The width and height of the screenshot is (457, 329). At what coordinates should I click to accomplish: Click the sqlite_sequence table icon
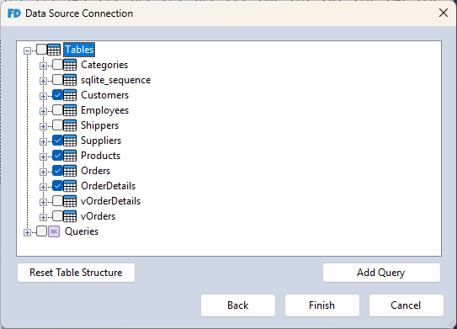tap(70, 80)
